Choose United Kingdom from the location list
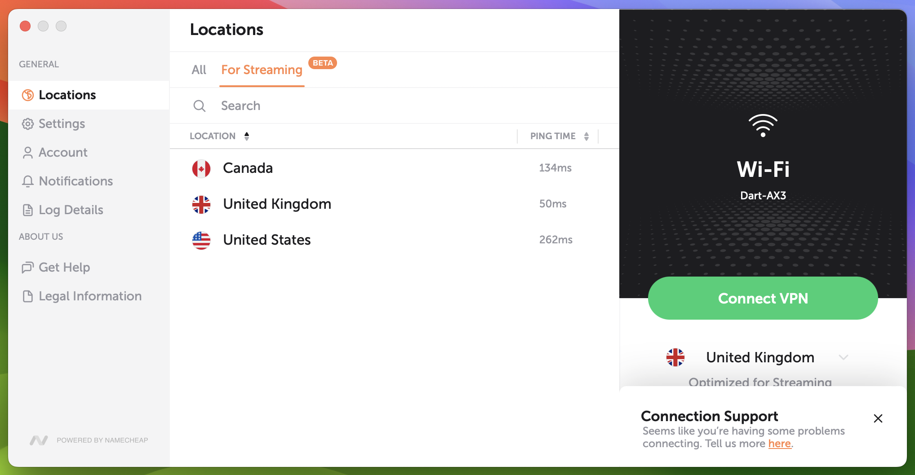The height and width of the screenshot is (475, 915). (395, 204)
